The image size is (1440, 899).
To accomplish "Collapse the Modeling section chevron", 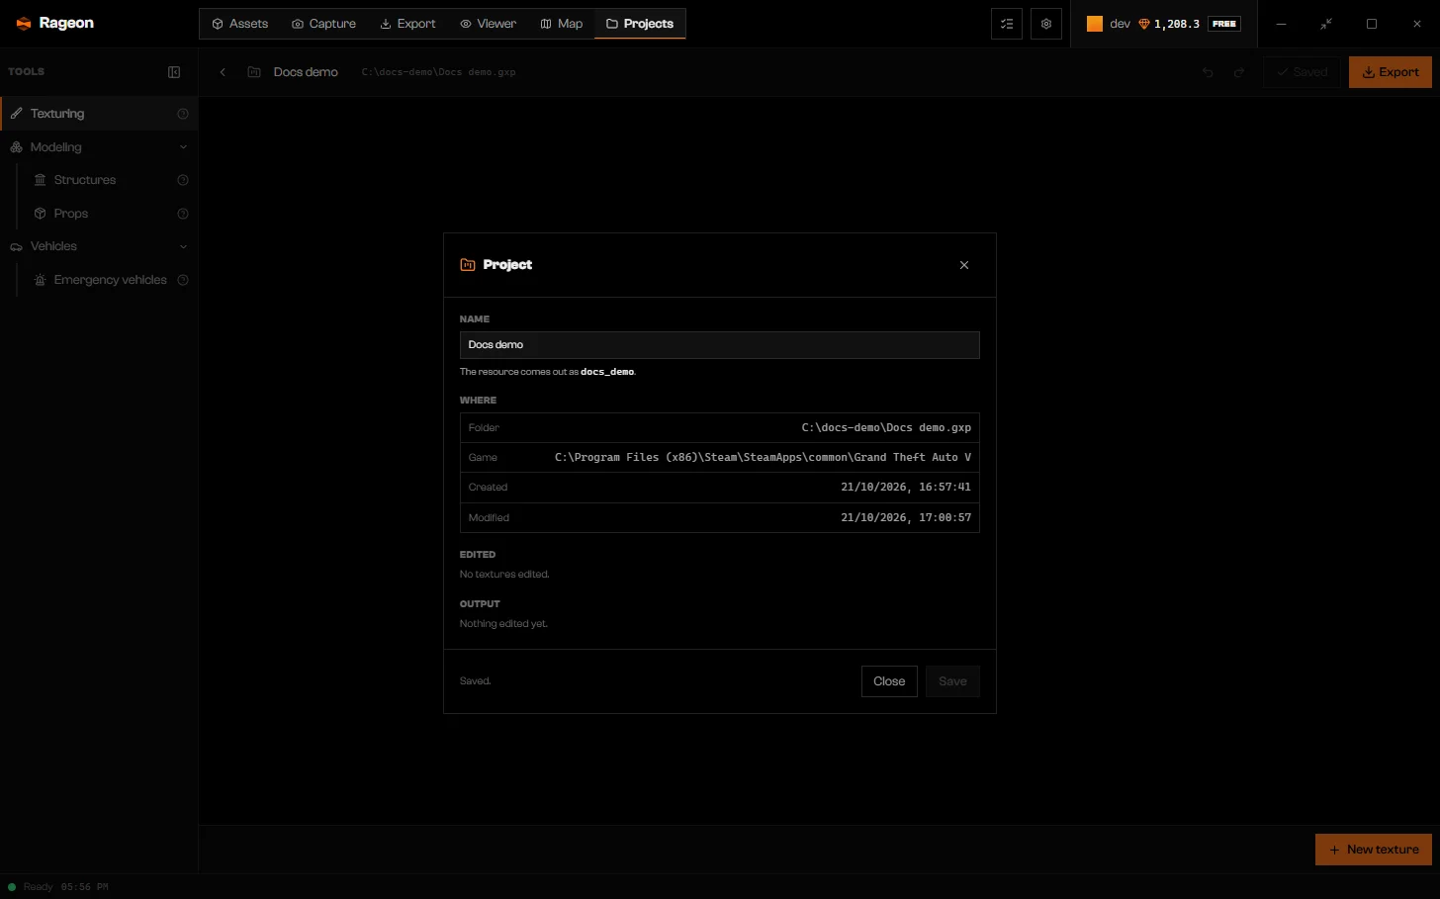I will pyautogui.click(x=183, y=147).
